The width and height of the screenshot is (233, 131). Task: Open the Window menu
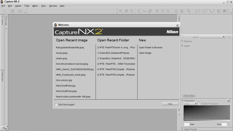click(53, 6)
